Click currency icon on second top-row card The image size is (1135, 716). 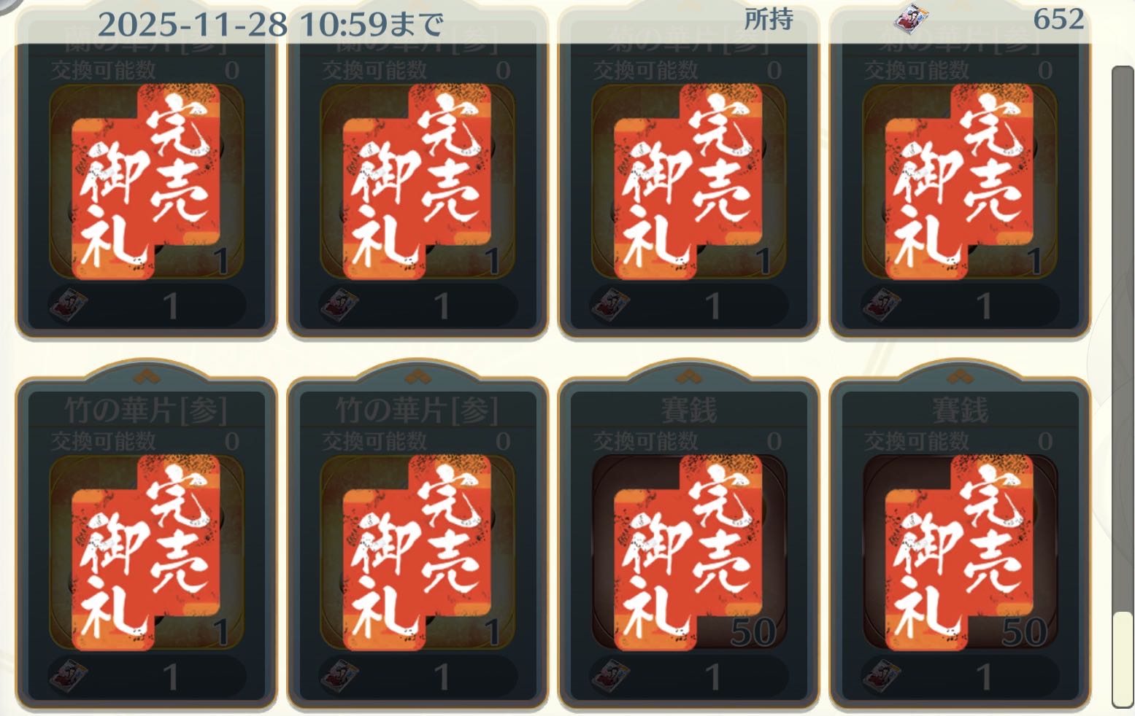(339, 305)
